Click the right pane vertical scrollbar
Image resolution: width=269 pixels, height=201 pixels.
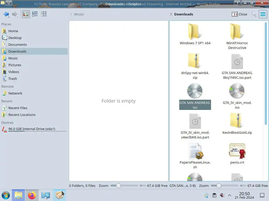tap(266, 74)
